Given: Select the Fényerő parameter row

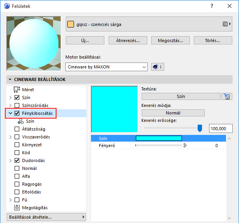Looking at the screenshot, I should click(158, 146).
